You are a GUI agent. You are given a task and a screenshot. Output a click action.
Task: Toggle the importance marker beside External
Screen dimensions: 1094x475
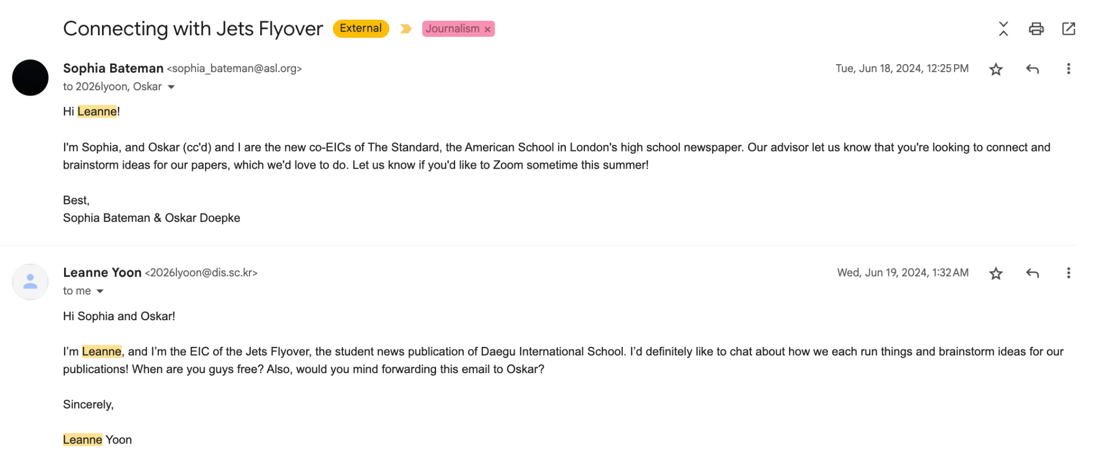click(x=405, y=29)
